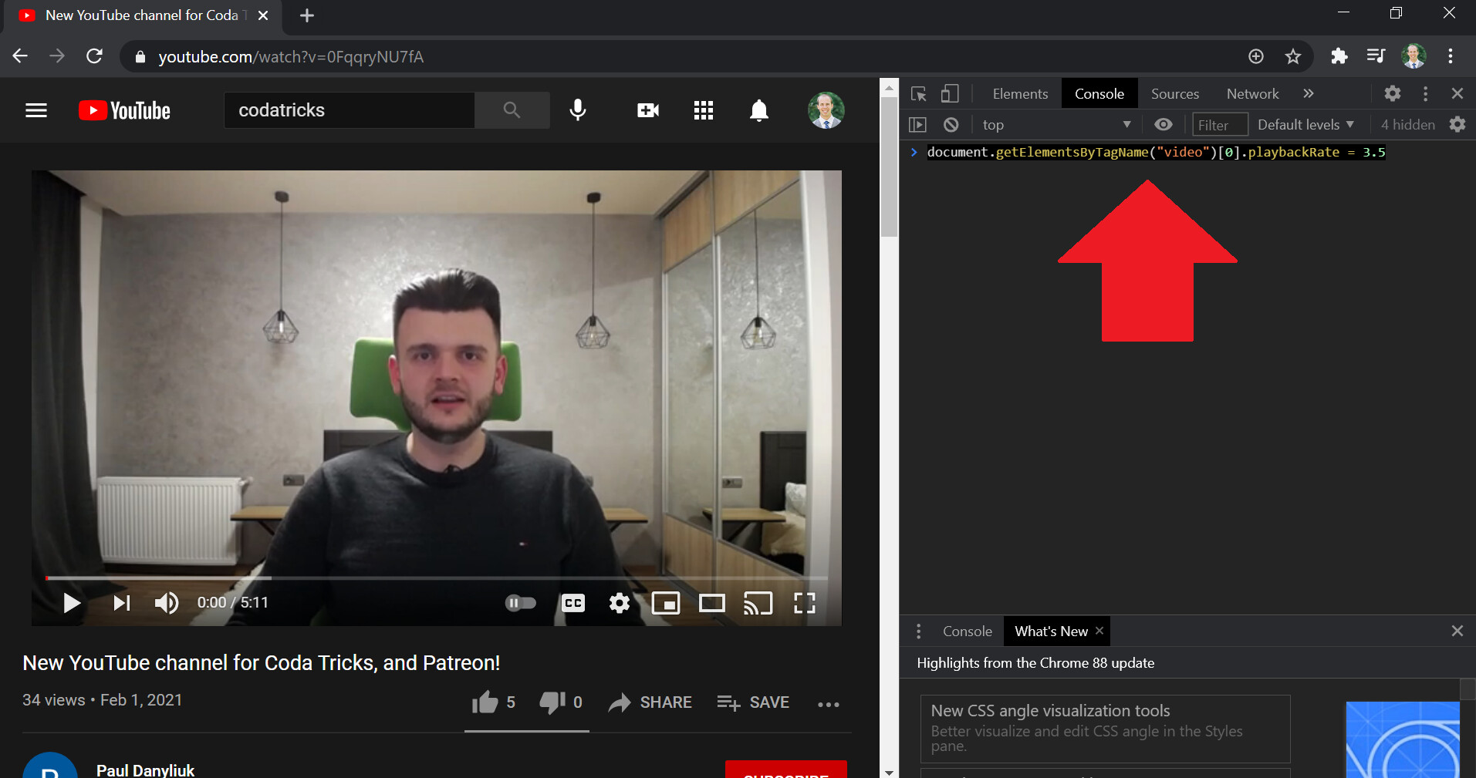Expand more DevTools tabs chevron

pyautogui.click(x=1309, y=93)
